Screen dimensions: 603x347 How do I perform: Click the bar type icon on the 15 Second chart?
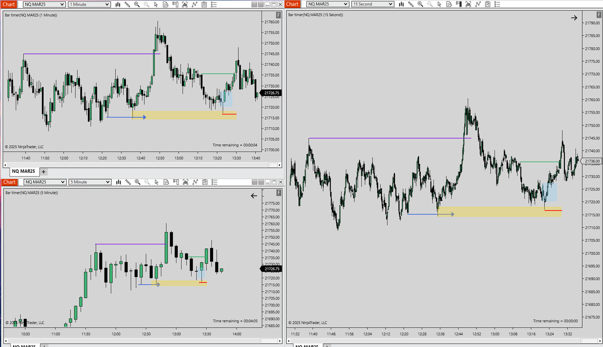[x=401, y=4]
